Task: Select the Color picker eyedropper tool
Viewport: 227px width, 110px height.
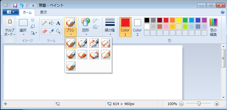Action: click(51, 31)
